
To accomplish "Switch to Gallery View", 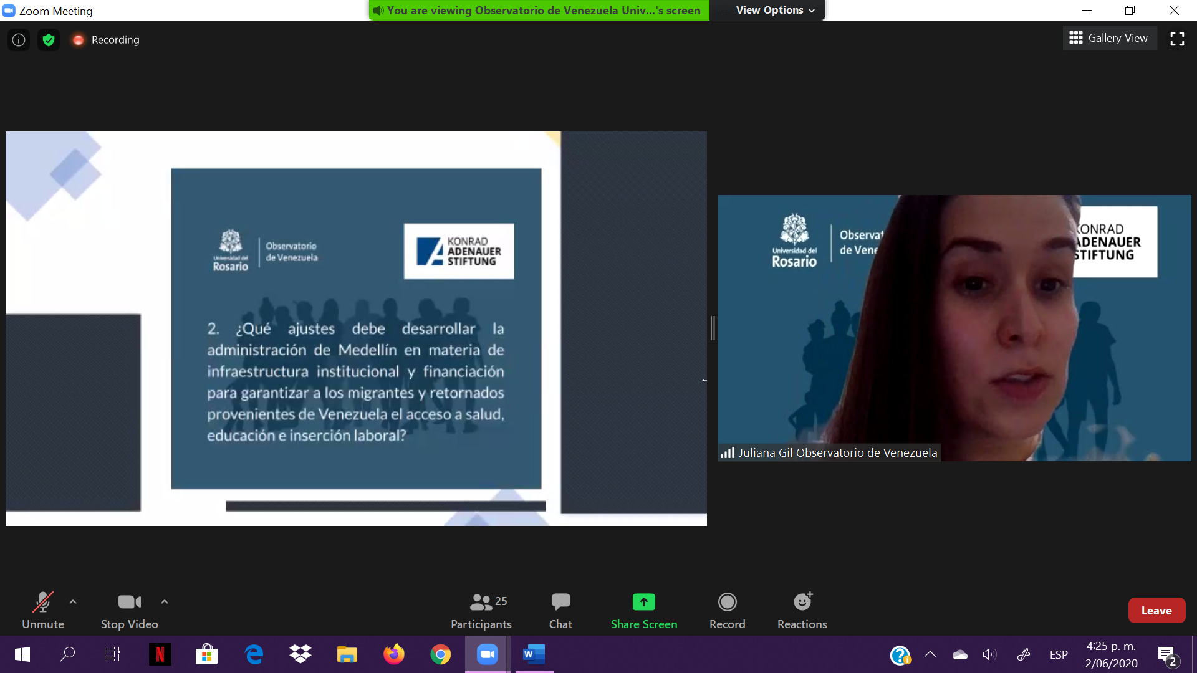I will (x=1109, y=38).
